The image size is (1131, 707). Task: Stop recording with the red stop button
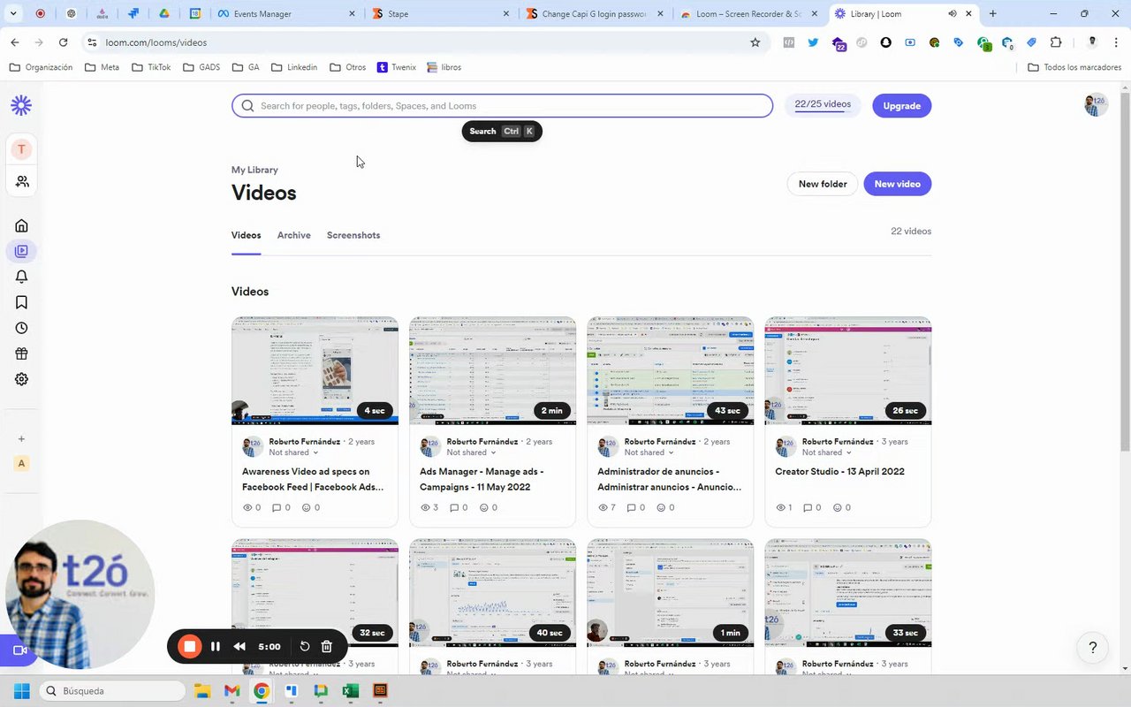tap(189, 646)
